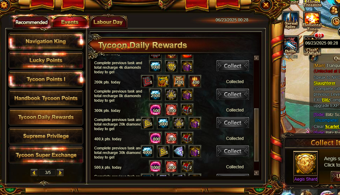The width and height of the screenshot is (340, 195).
Task: Open Tycoon Super Exchange in the sidebar
Action: [x=46, y=155]
